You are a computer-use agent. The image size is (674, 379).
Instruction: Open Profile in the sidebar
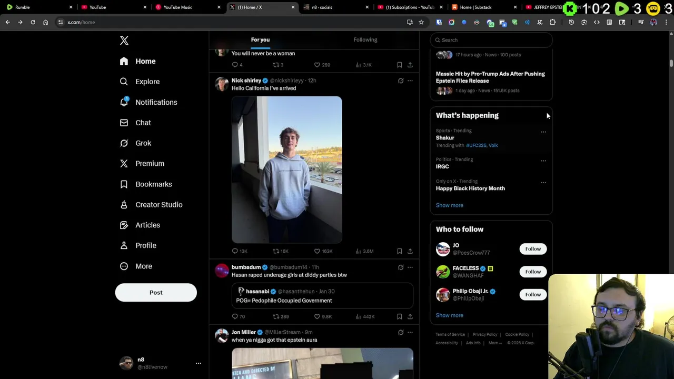tap(138, 246)
